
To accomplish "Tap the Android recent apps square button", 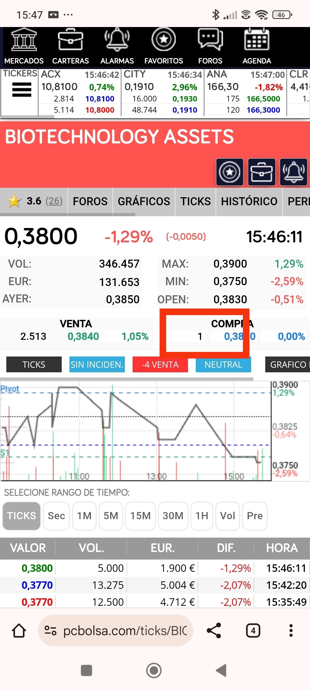I will click(86, 670).
